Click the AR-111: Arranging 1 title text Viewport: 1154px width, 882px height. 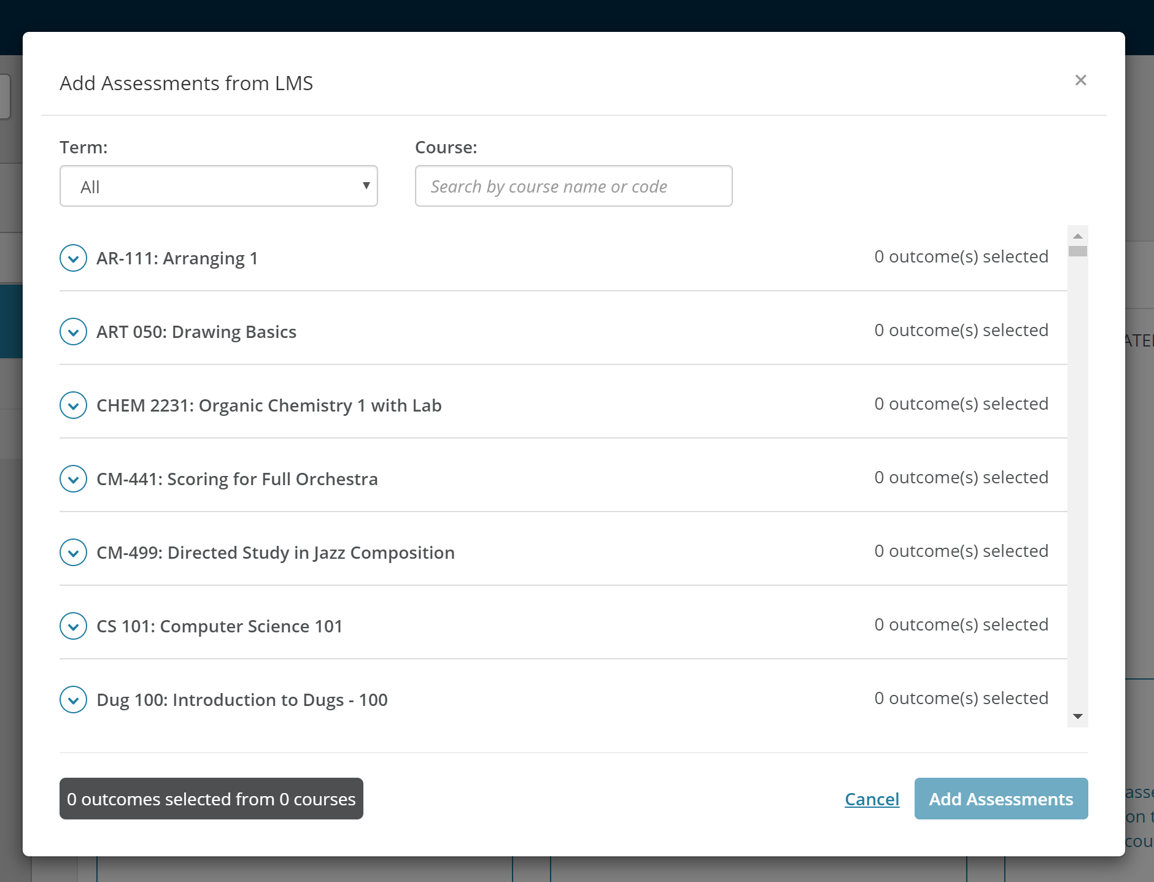click(x=177, y=258)
